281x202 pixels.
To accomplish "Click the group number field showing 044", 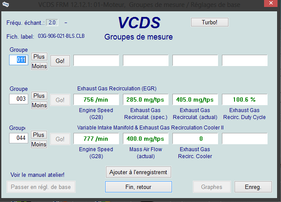I will pos(19,138).
